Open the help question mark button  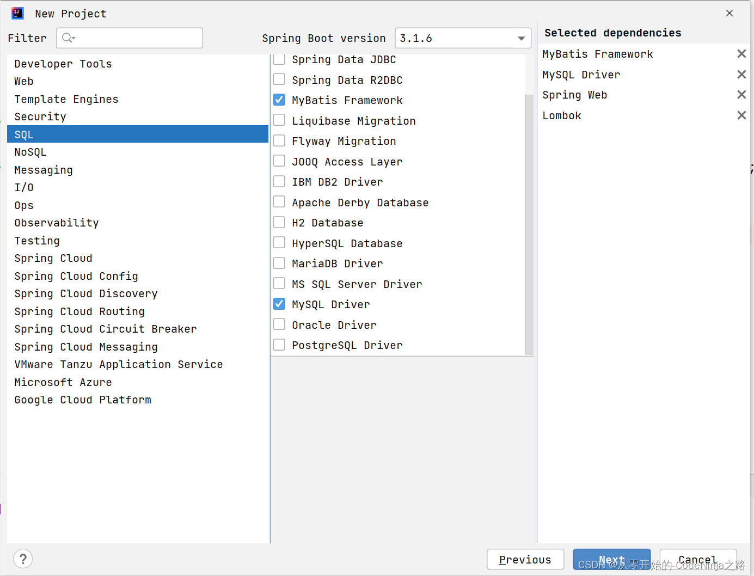(x=23, y=559)
